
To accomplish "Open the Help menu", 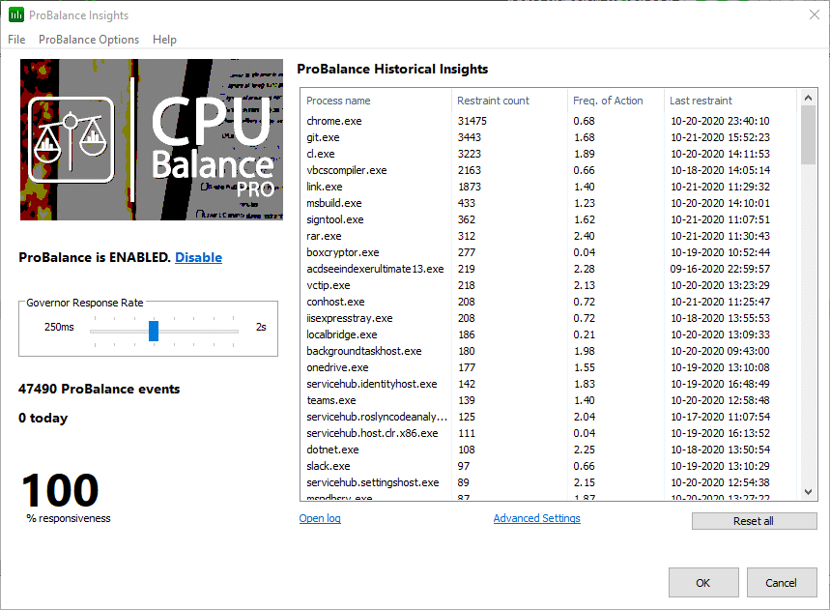I will pyautogui.click(x=164, y=40).
